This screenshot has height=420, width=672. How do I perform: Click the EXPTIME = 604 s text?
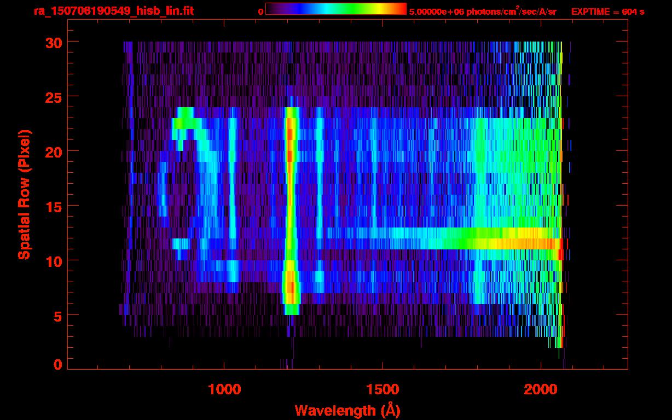click(607, 11)
